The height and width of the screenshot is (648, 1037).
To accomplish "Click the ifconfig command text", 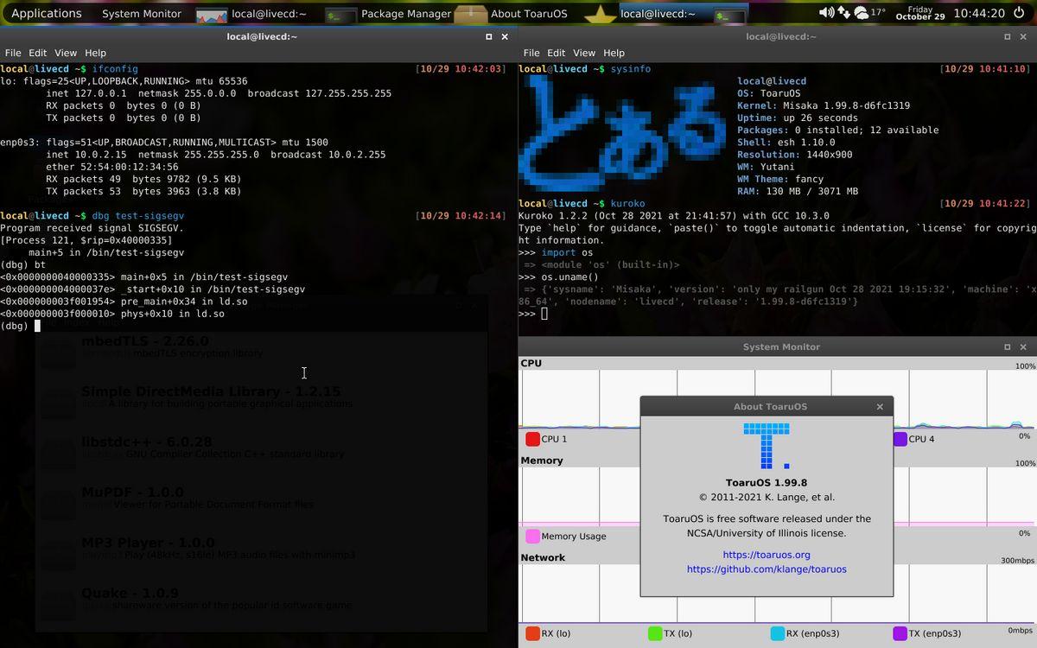I will [115, 69].
